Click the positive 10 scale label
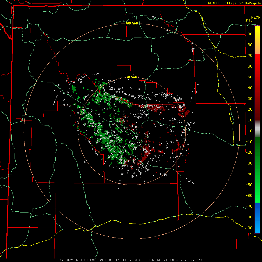The height and width of the screenshot is (262, 262). [x=250, y=120]
